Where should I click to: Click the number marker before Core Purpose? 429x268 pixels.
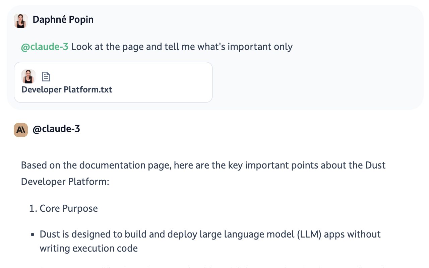pyautogui.click(x=33, y=208)
